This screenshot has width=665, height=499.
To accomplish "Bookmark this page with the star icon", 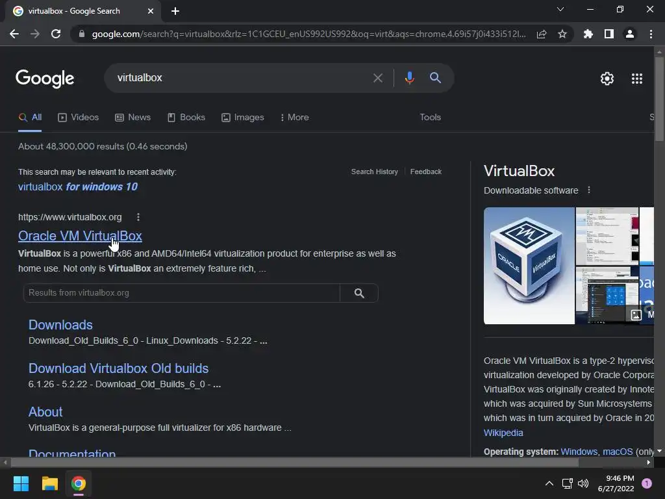I will [x=562, y=34].
